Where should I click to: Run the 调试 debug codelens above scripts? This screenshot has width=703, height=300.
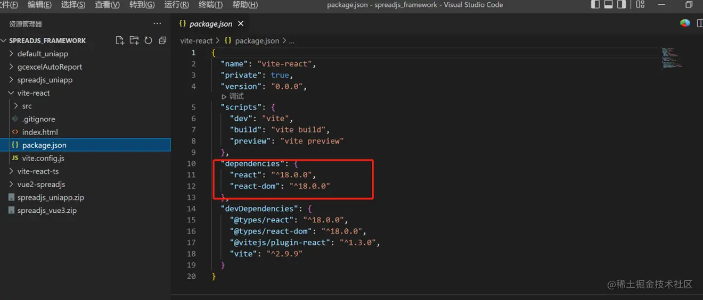pyautogui.click(x=233, y=97)
